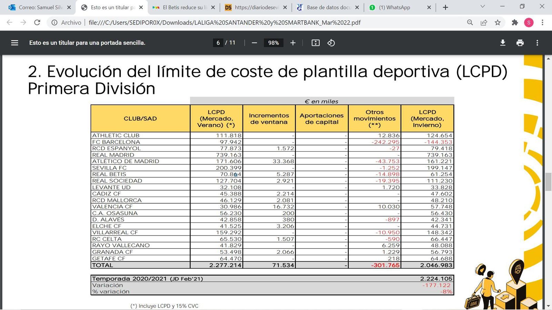Viewport: 552px width, 310px height.
Task: Open the tab search chevron dropdown
Action: click(482, 7)
